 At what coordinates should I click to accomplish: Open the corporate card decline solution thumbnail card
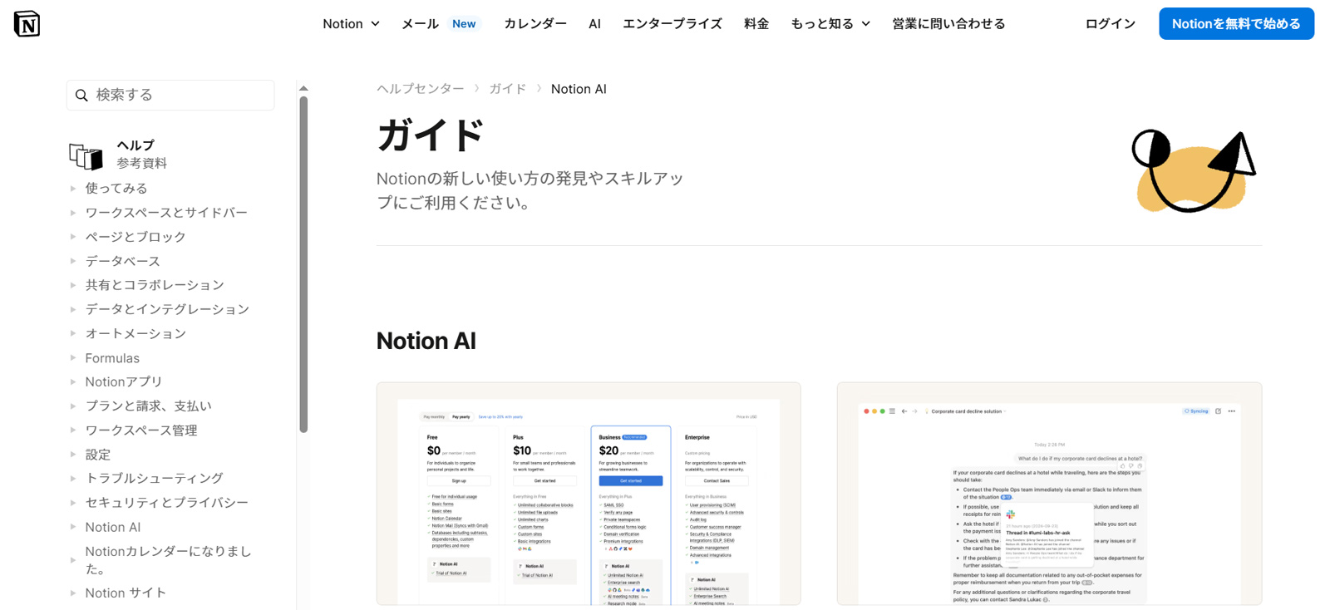(x=1049, y=494)
